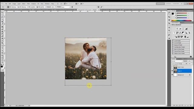Add a Color Balance adjustment
Screen dimensions: 194x109
[x=180, y=33]
